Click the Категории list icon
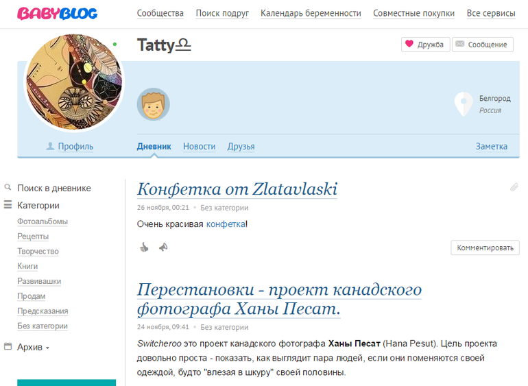This screenshot has width=528, height=386. coord(8,204)
